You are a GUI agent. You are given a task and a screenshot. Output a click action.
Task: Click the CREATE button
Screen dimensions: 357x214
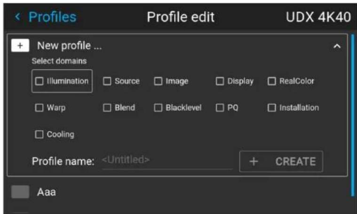click(281, 161)
